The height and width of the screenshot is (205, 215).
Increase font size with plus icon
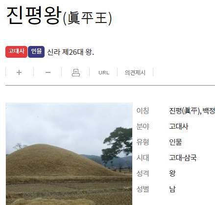tap(19, 72)
